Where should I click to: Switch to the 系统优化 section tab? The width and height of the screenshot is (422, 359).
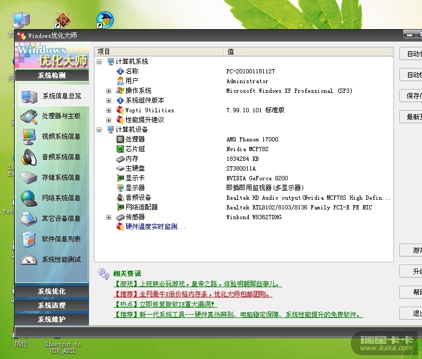pos(52,292)
